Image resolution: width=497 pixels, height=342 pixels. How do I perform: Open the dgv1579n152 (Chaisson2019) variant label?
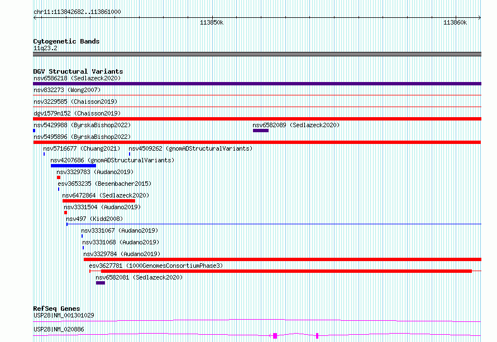click(x=77, y=113)
